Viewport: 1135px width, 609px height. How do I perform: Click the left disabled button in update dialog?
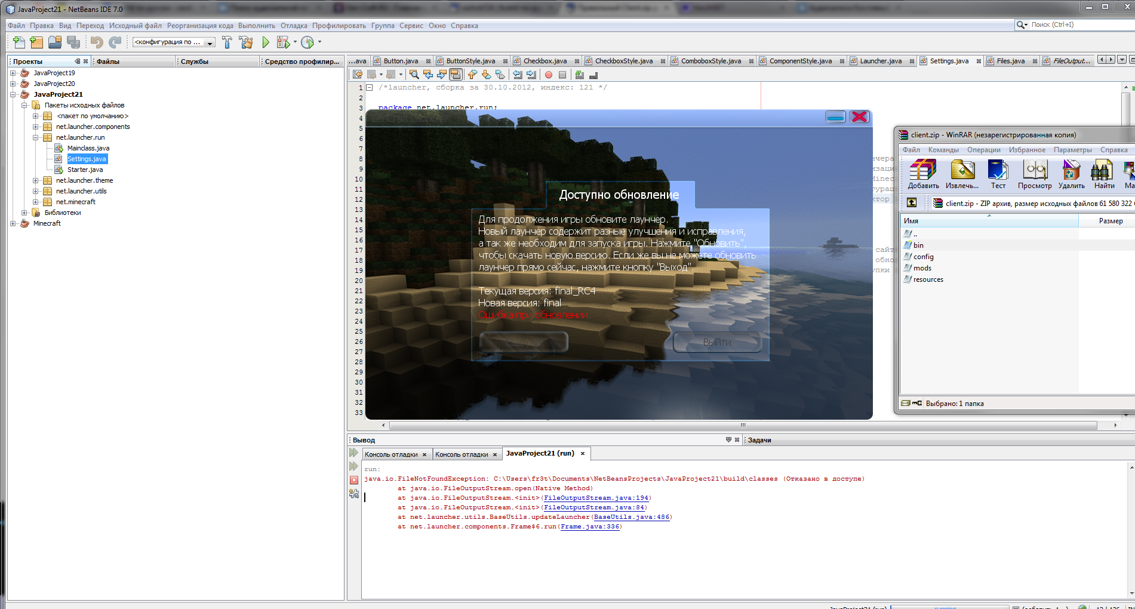(524, 342)
